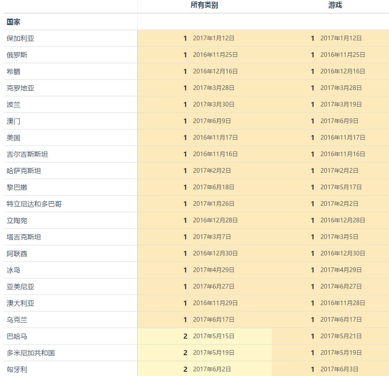Click the count 2 cell in 匈牙利 row
389x376 pixels.
pos(185,369)
